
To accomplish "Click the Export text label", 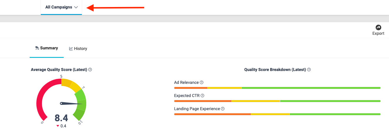I will point(378,33).
